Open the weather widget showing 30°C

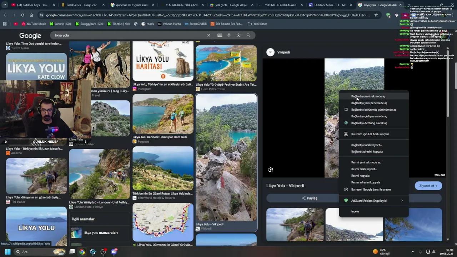[381, 252]
